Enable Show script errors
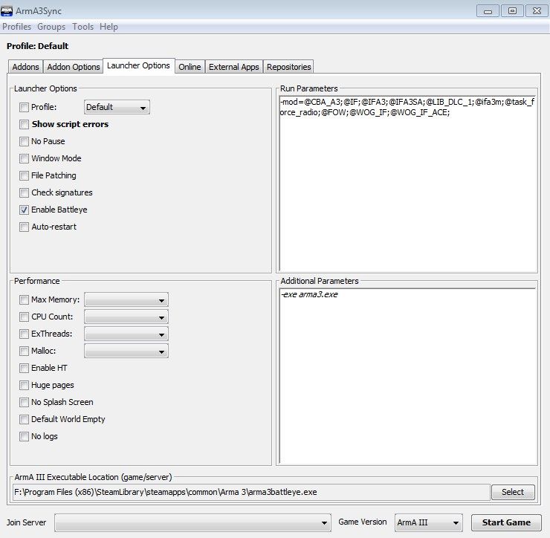 pyautogui.click(x=24, y=125)
